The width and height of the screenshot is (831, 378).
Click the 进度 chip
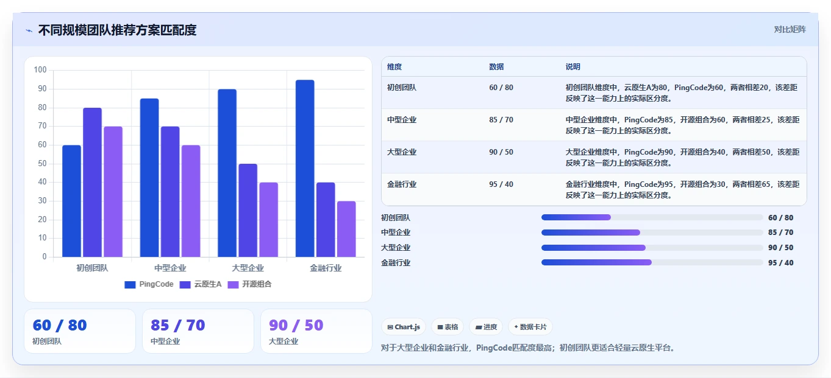[486, 327]
